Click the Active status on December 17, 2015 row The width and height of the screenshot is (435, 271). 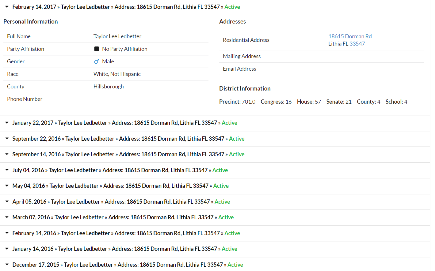point(235,265)
